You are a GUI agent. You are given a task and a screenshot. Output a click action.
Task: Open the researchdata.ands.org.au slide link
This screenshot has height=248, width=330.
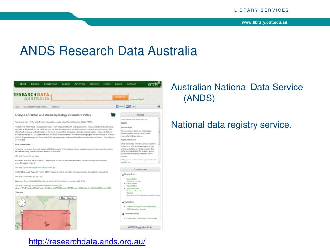[x=87, y=242]
